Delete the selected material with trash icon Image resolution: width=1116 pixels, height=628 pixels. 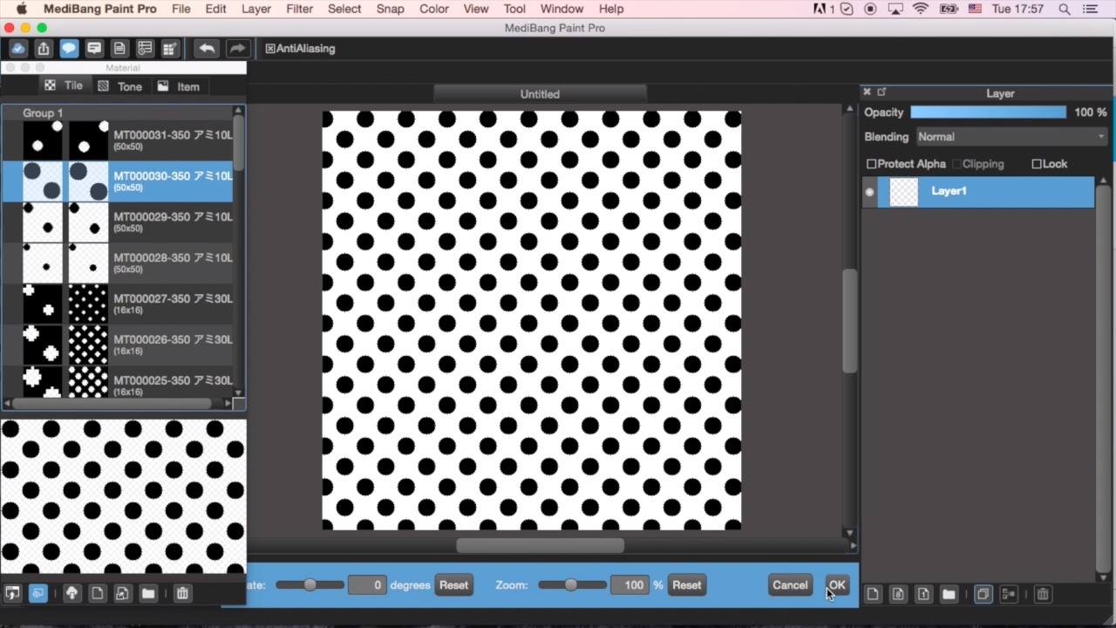182,593
